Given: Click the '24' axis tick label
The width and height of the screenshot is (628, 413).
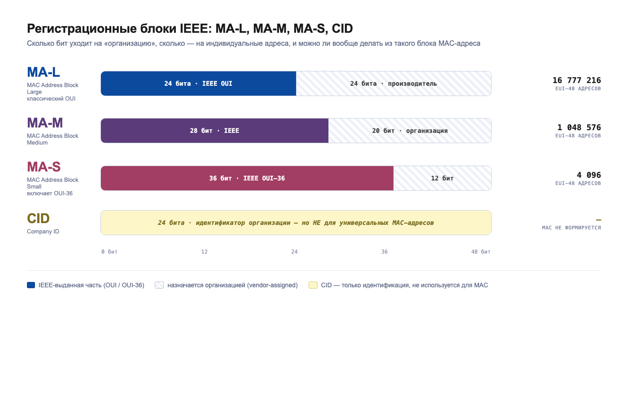Looking at the screenshot, I should 294,252.
